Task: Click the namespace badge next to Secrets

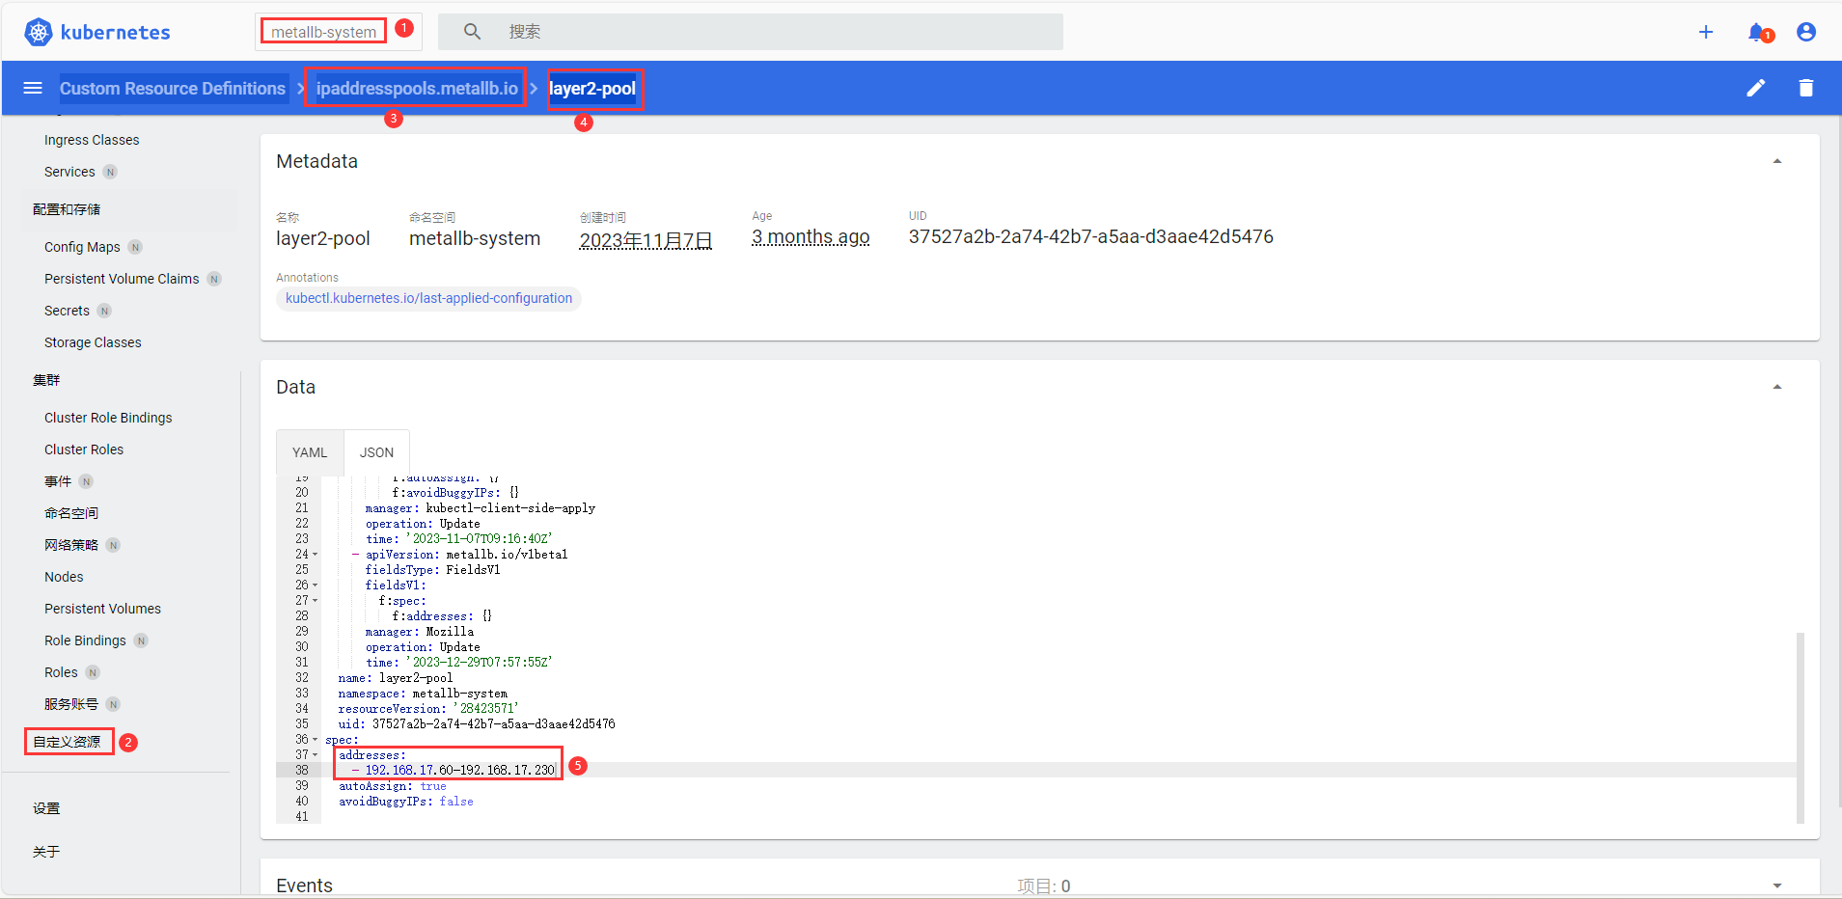Action: pos(104,311)
